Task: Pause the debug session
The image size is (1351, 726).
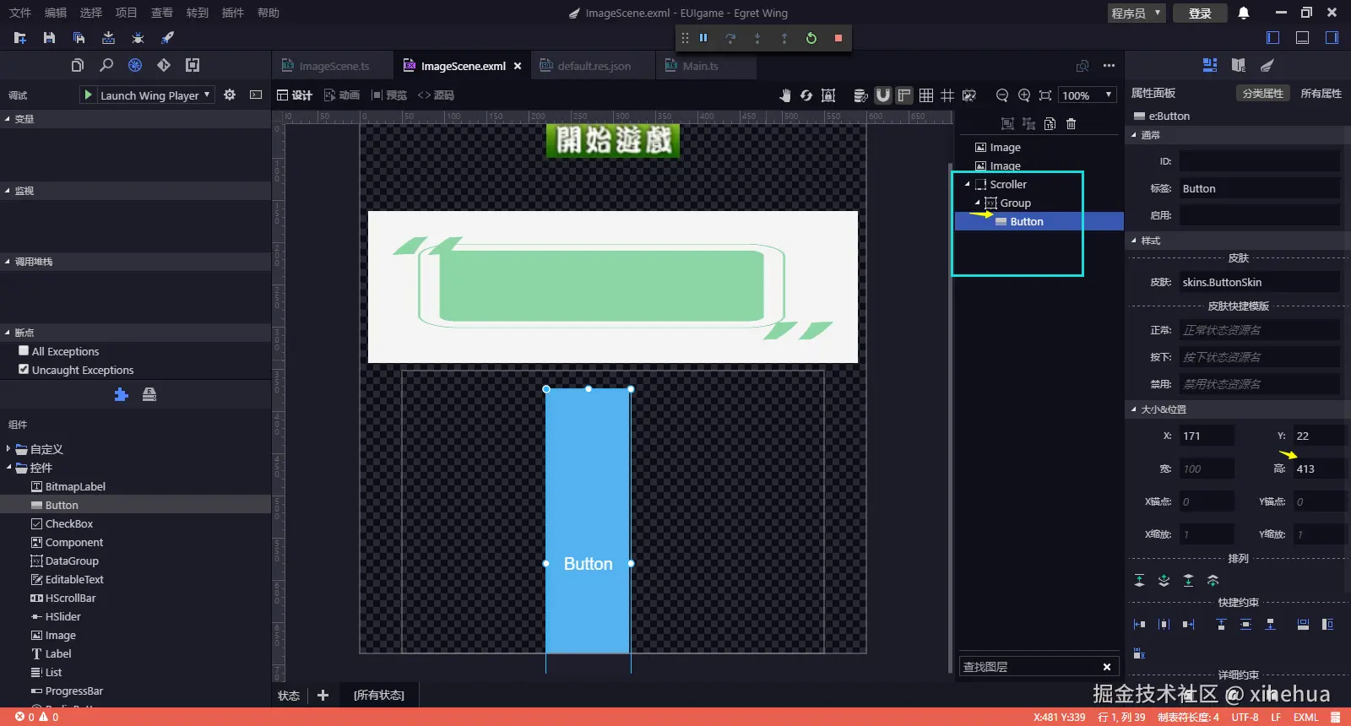Action: click(x=703, y=38)
